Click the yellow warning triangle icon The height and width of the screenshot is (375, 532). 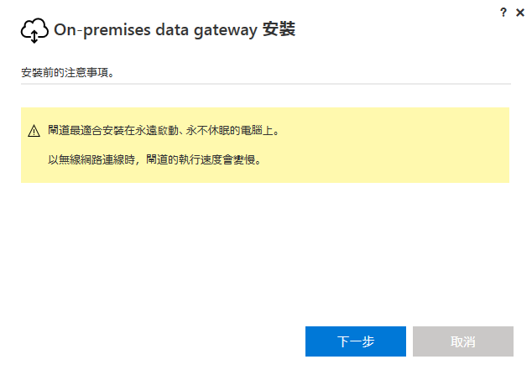pyautogui.click(x=34, y=131)
